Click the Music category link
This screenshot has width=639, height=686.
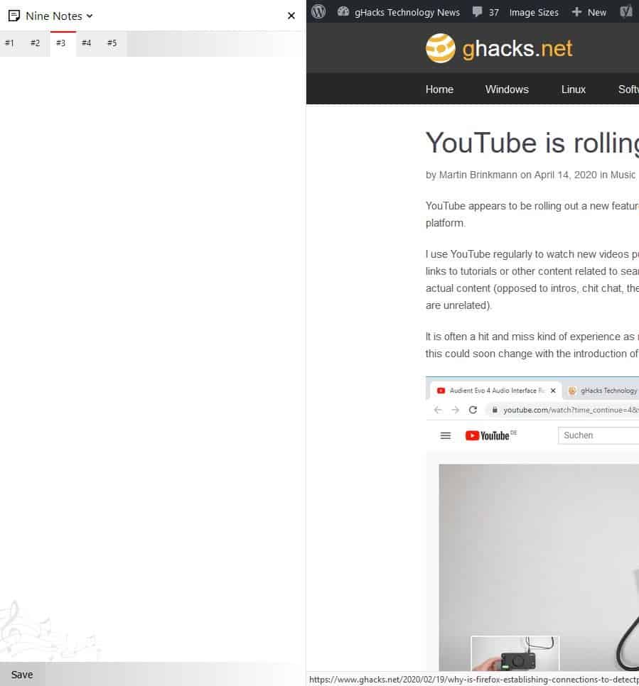tap(623, 175)
